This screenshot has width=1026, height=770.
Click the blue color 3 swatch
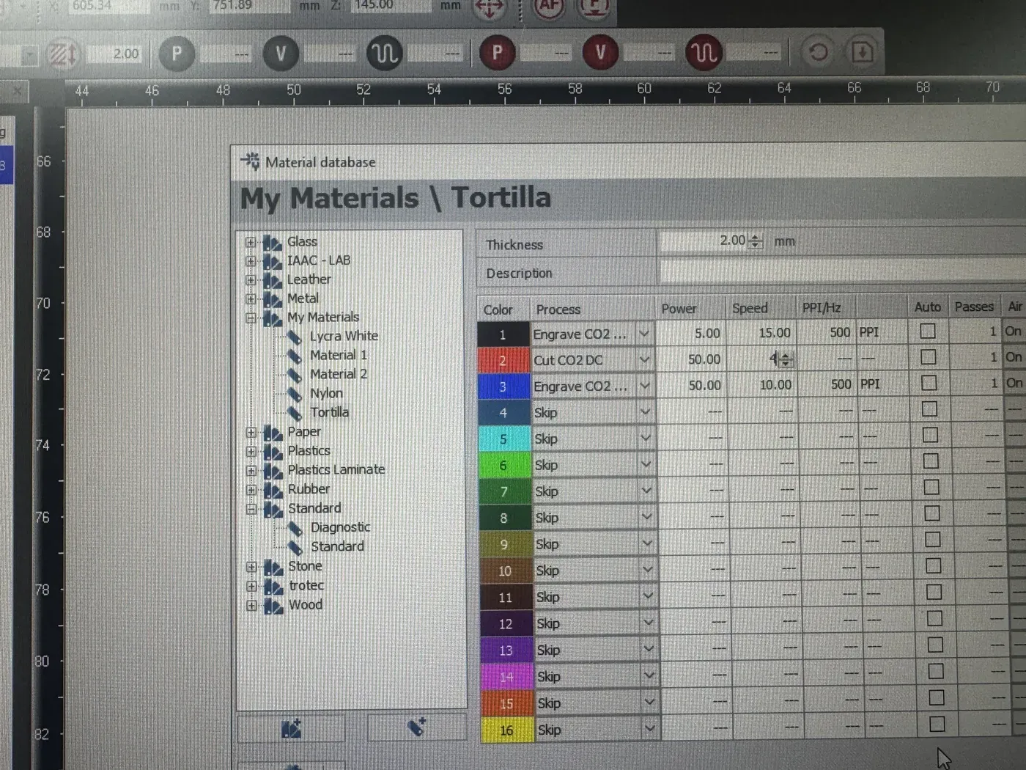503,386
